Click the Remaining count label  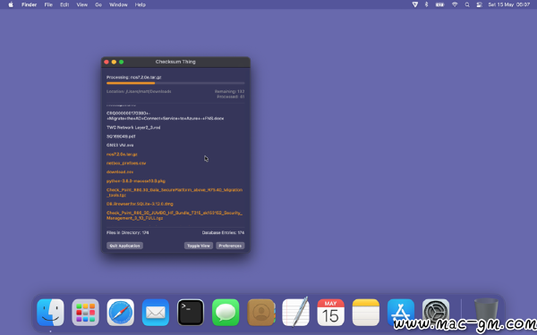[229, 92]
